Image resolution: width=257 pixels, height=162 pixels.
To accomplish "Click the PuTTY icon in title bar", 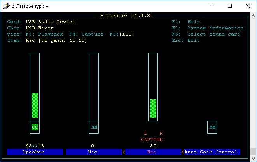I will pyautogui.click(x=7, y=6).
